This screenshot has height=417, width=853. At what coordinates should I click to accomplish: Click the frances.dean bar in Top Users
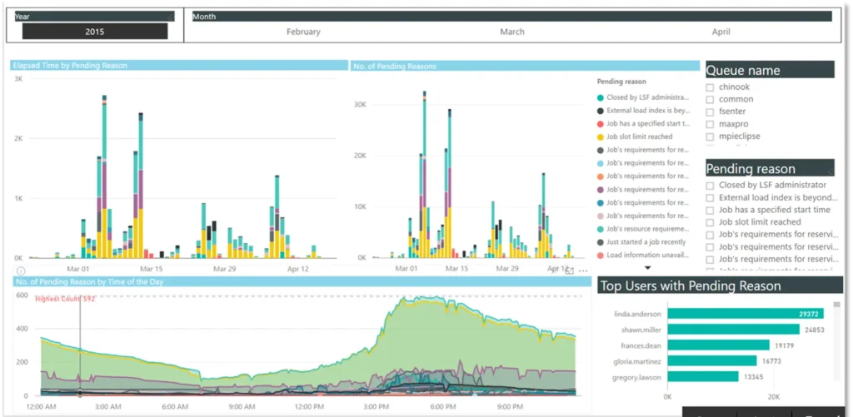[718, 345]
